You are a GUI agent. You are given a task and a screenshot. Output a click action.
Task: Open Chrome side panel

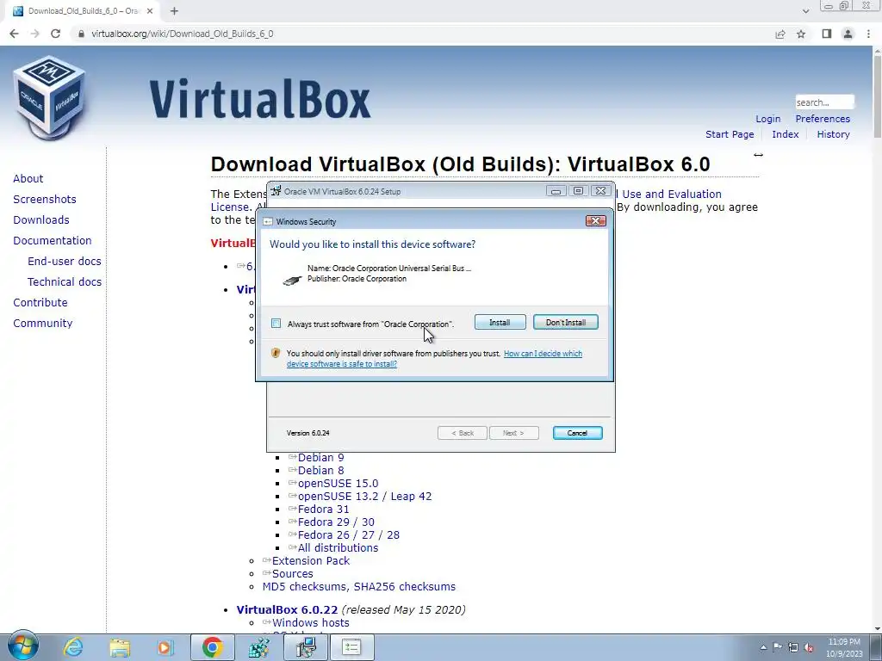click(826, 34)
